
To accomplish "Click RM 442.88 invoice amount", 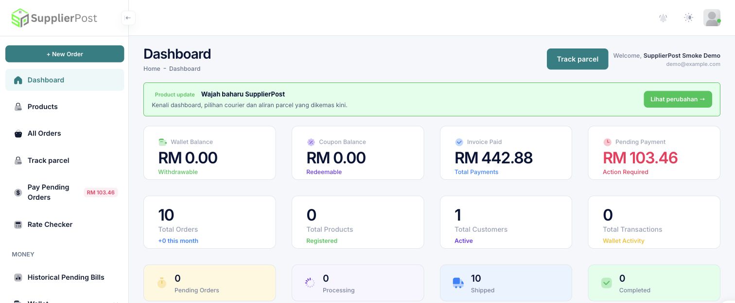I will pos(493,158).
